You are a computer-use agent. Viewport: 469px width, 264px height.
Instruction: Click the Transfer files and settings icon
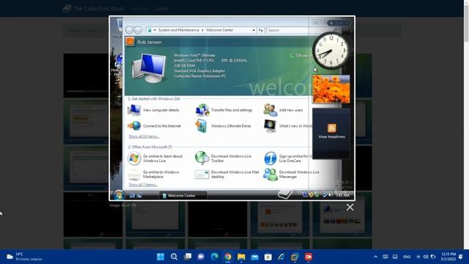tap(202, 110)
